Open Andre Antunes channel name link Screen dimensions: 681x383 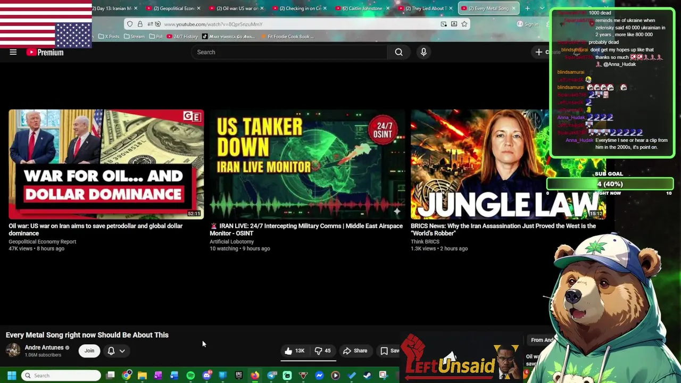click(x=44, y=347)
